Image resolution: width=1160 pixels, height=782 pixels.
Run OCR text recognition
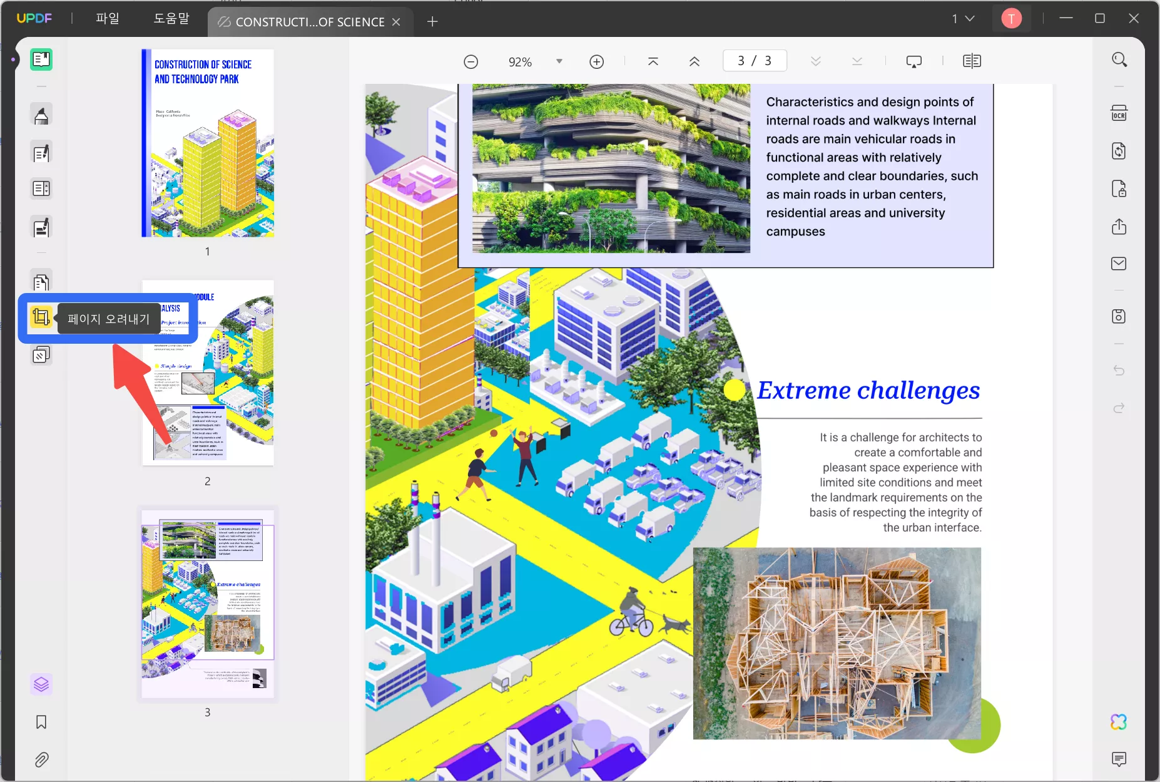click(x=1119, y=113)
